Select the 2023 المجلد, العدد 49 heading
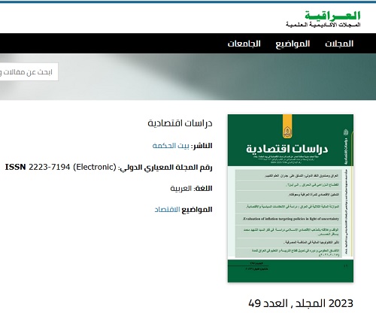 [x=301, y=304]
